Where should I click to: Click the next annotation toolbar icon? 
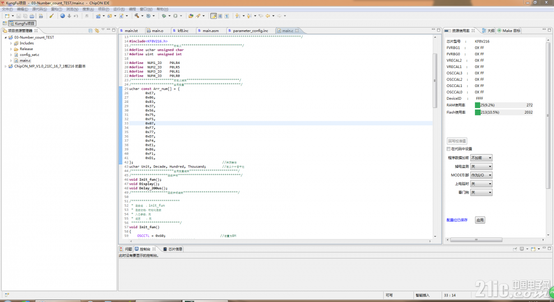click(x=238, y=16)
